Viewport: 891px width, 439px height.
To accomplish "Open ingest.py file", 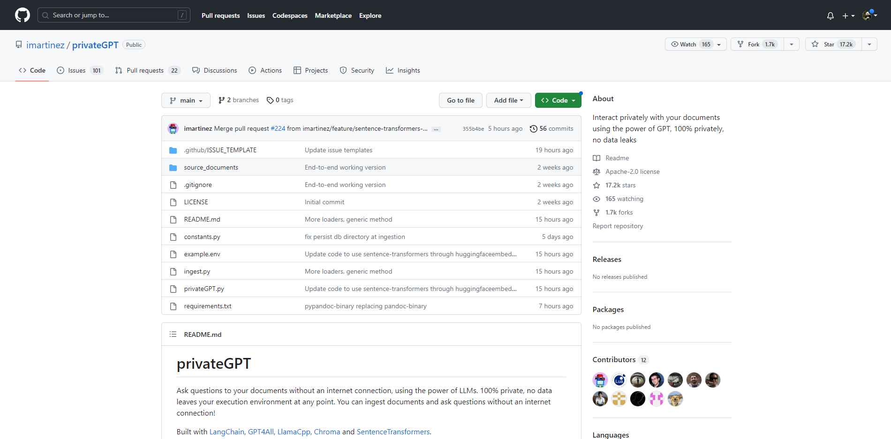I will coord(197,271).
